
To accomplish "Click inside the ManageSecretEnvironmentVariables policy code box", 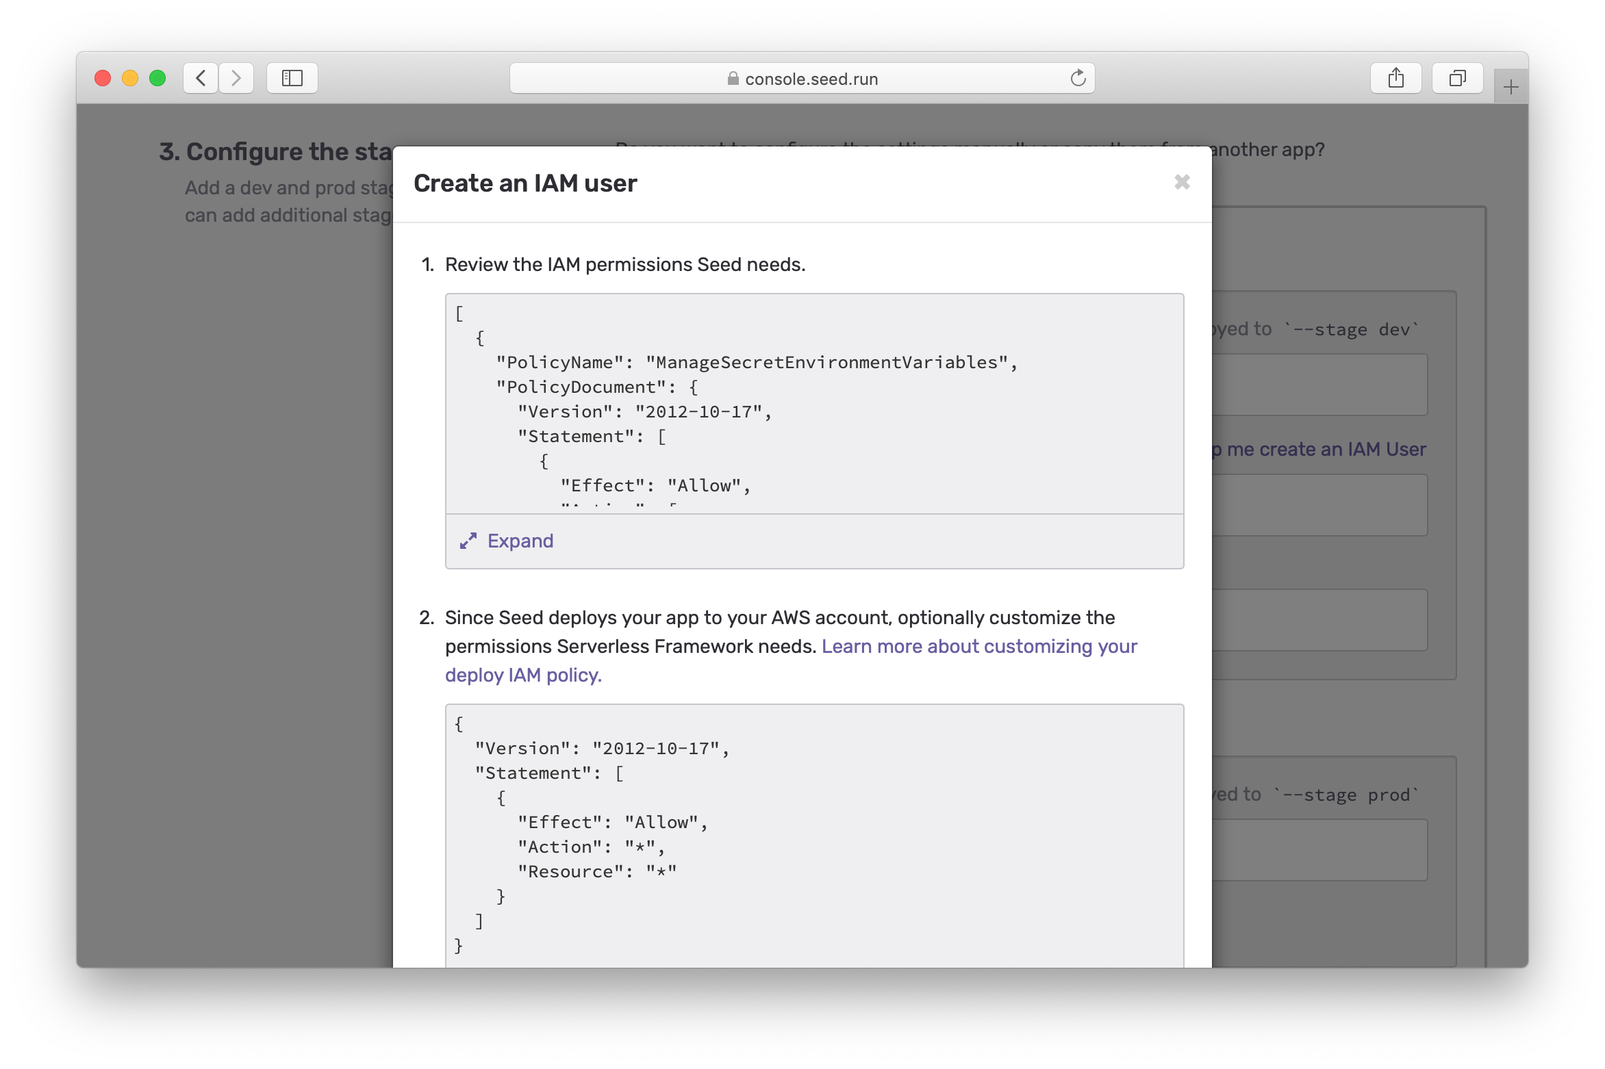I will 813,404.
